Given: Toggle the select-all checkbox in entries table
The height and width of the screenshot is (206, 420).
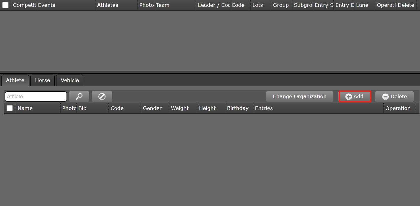Looking at the screenshot, I should (5, 5).
